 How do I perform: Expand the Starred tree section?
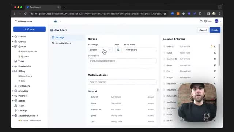tap(13, 37)
